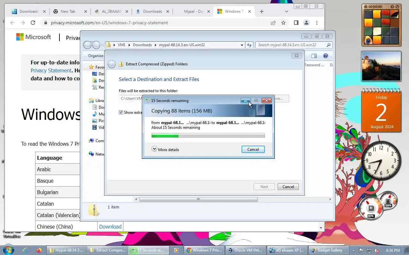409x255 pixels.
Task: Launch Internet Explorer from taskbar
Action: [x=25, y=250]
